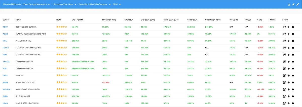Screen dimensions: 302x107
Task: Open the VITL symbol link
Action: coord(5,41)
